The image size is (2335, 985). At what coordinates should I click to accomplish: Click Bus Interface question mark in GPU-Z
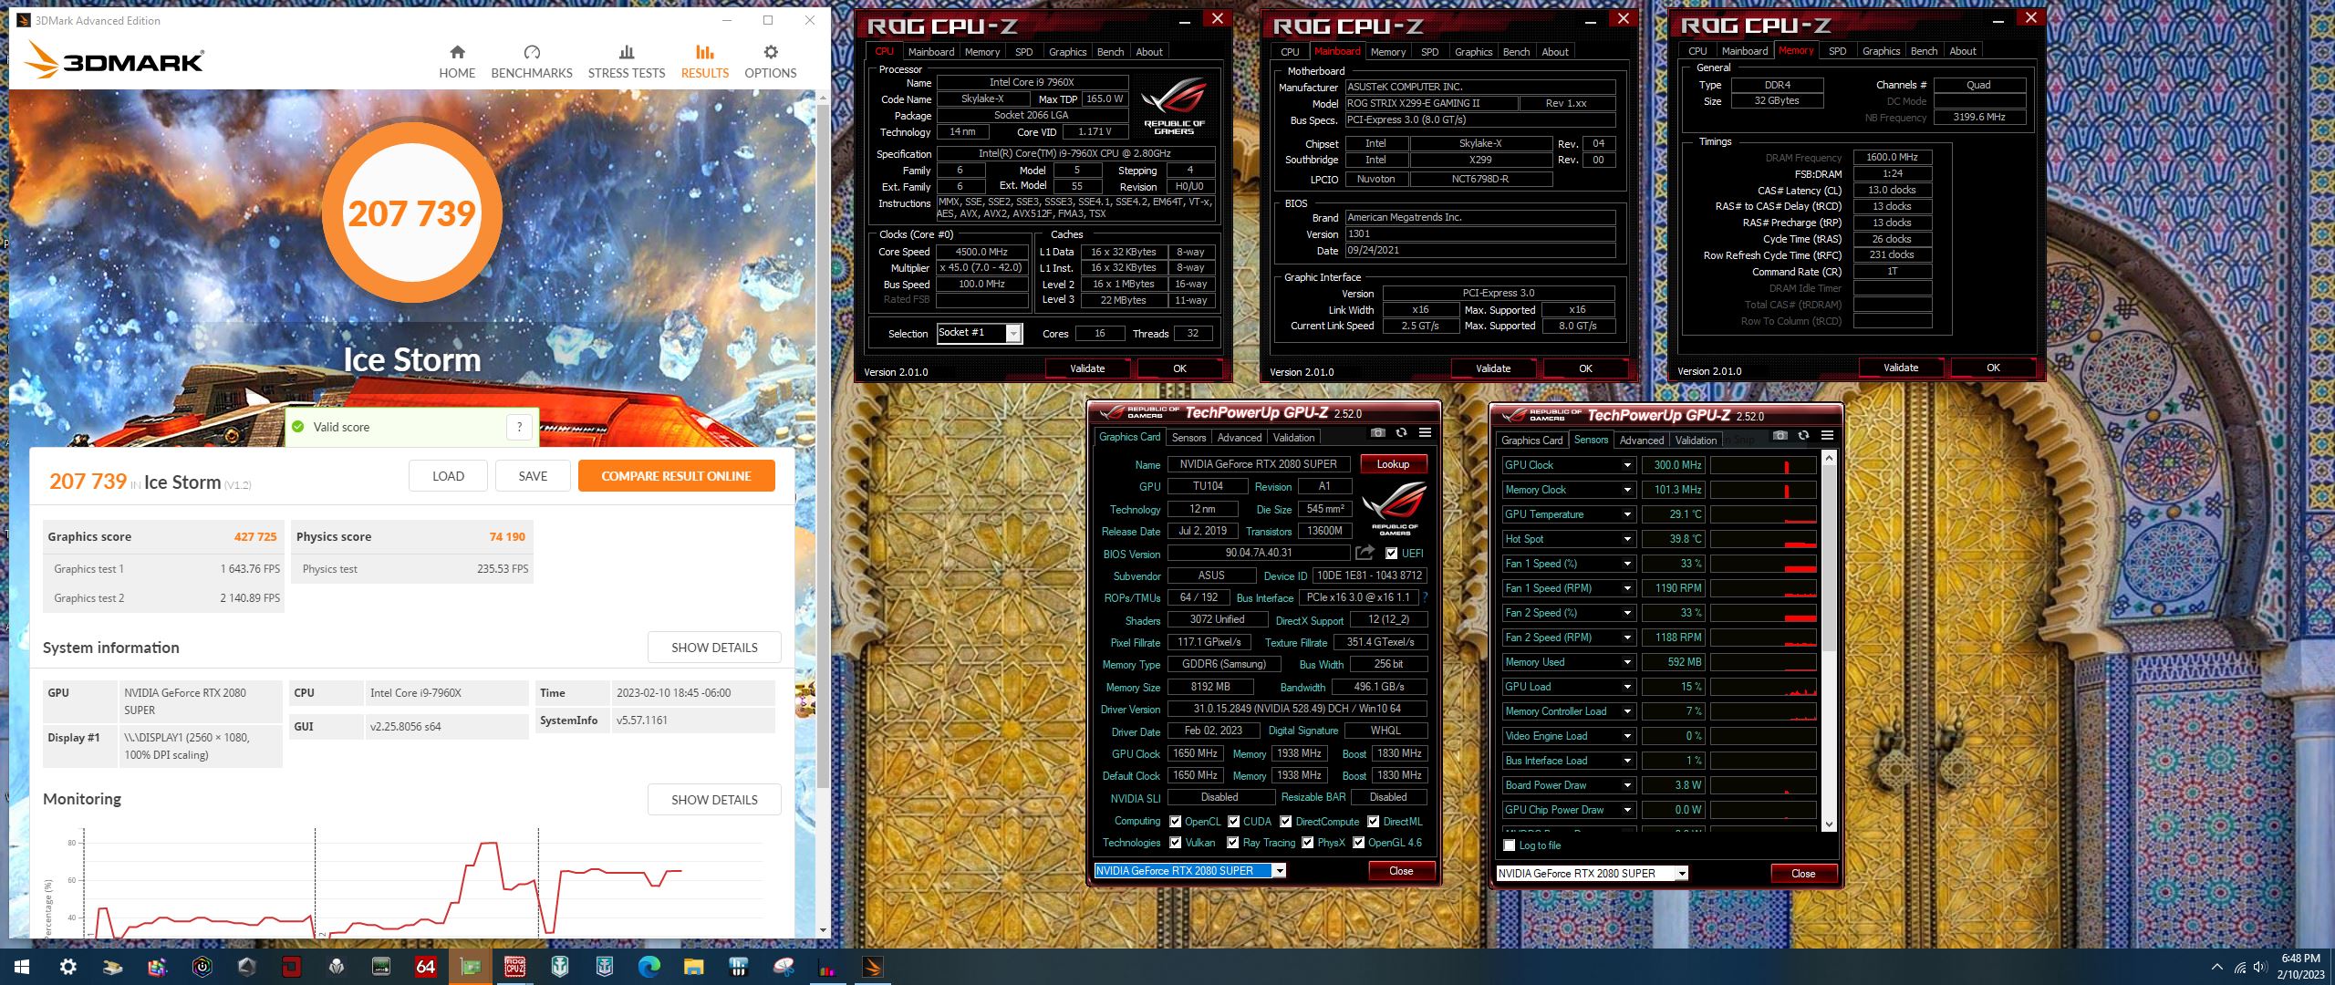click(1425, 597)
